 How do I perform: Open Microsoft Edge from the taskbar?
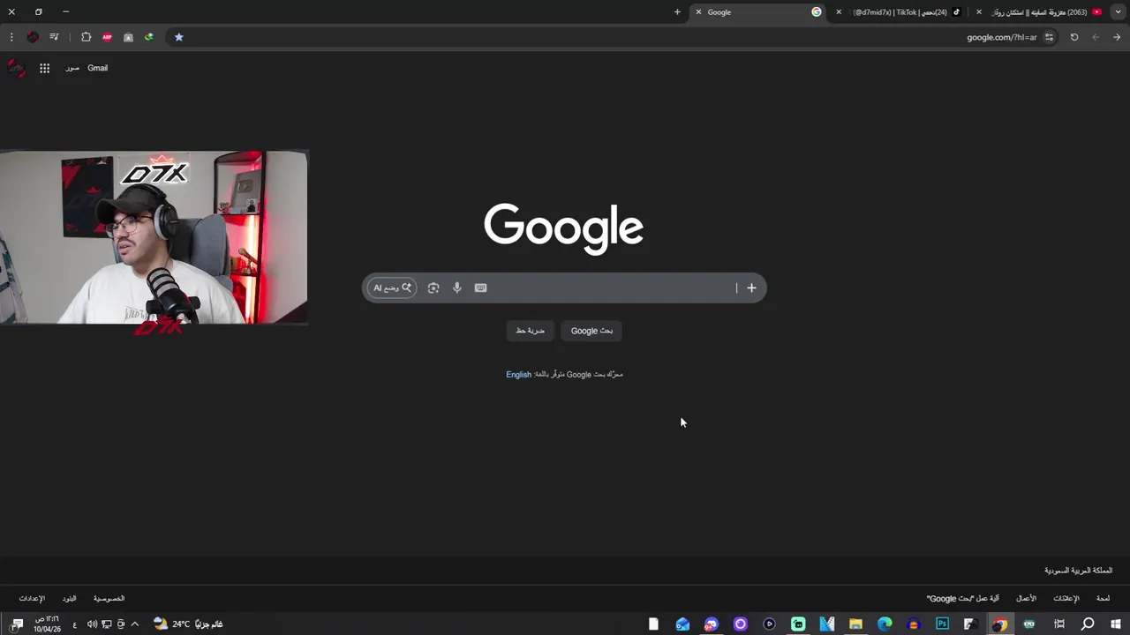(x=885, y=624)
